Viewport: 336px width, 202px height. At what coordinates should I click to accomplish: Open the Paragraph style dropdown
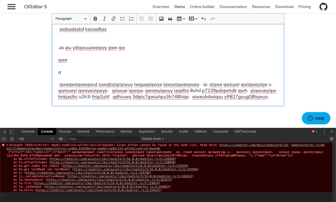(x=71, y=19)
